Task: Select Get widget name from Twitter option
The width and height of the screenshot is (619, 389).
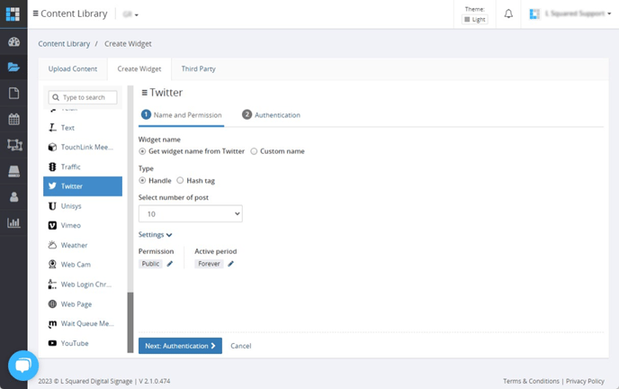Action: (x=142, y=151)
